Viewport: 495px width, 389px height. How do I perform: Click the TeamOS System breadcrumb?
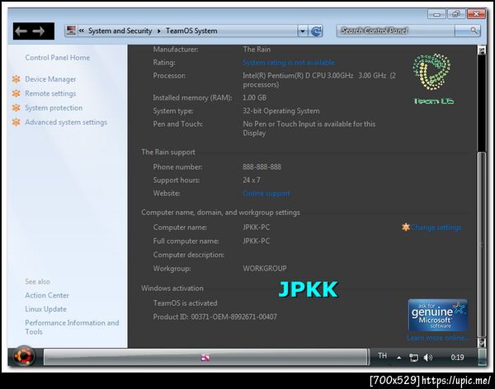pos(191,31)
